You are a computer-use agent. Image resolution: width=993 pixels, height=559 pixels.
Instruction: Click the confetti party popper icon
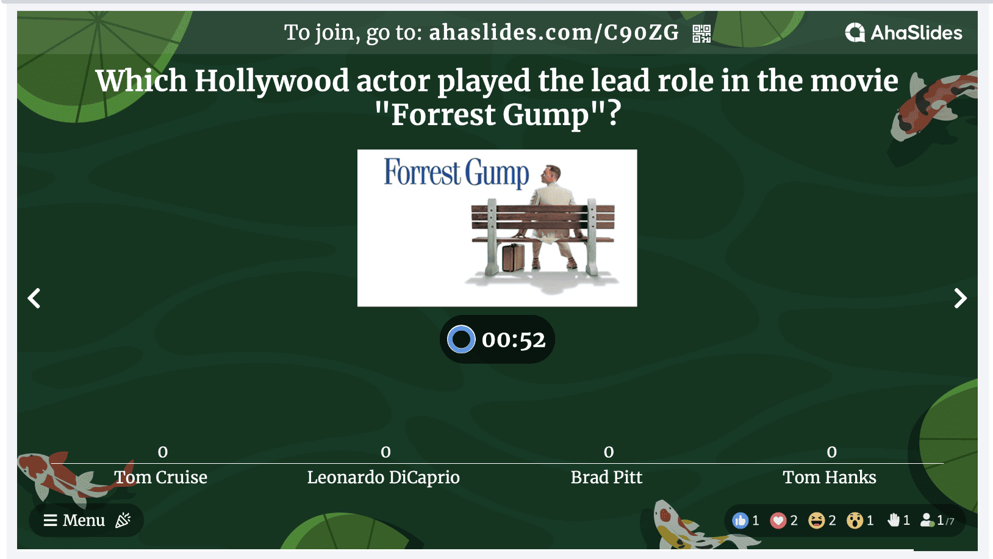pos(123,520)
